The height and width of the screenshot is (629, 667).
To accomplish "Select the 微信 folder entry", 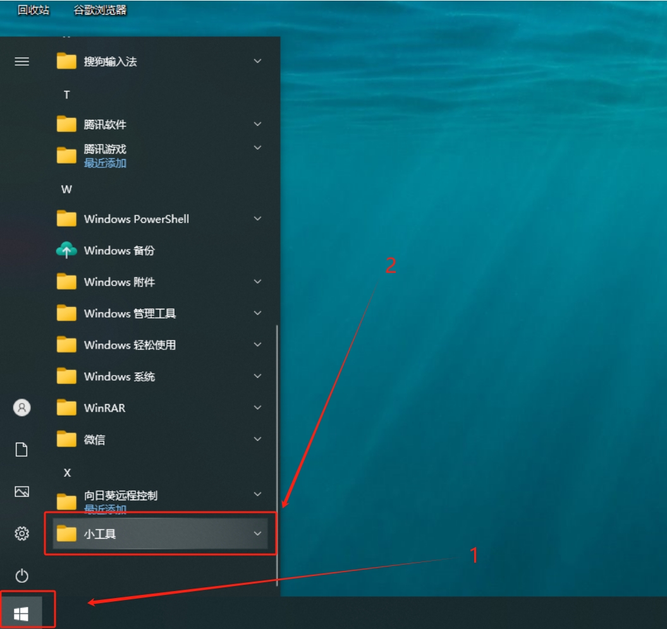I will [x=95, y=440].
